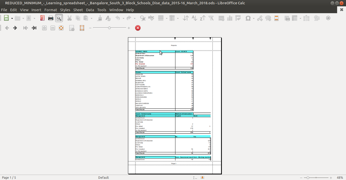Open the View menu

point(24,10)
